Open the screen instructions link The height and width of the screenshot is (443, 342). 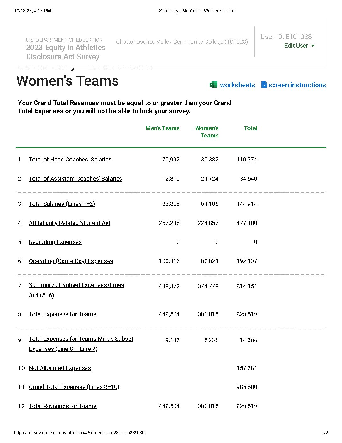[297, 85]
